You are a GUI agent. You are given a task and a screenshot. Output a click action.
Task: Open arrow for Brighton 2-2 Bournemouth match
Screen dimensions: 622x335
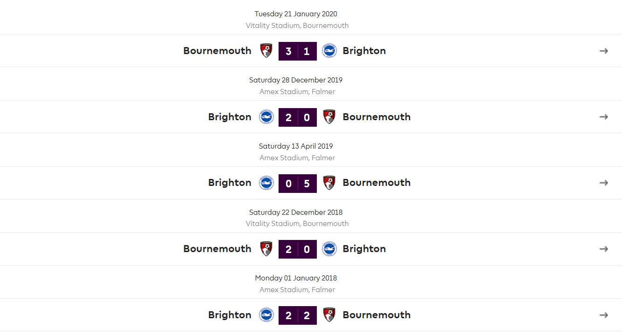pos(604,315)
